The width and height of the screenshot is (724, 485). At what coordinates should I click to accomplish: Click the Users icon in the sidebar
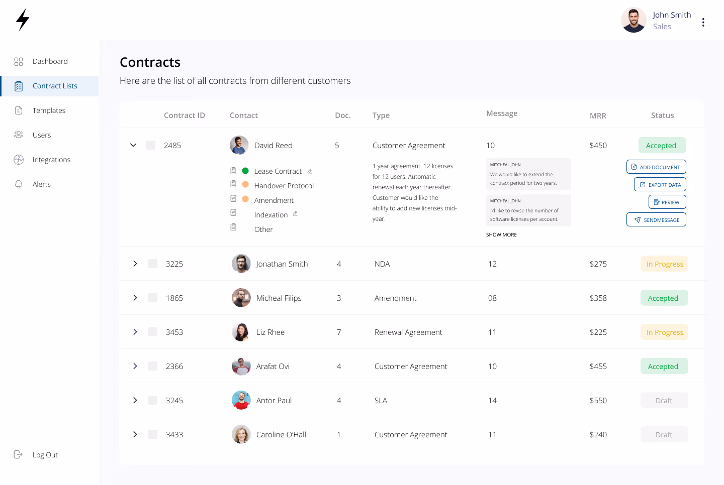[19, 135]
